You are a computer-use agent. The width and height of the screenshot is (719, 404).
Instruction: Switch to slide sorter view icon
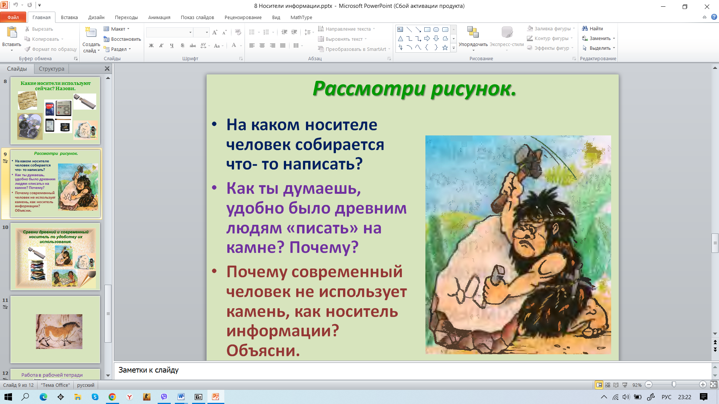[607, 385]
